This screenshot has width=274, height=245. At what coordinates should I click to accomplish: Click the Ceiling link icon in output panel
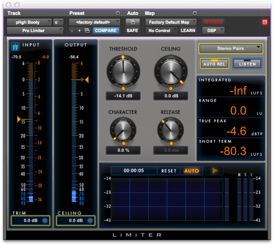pyautogui.click(x=90, y=220)
